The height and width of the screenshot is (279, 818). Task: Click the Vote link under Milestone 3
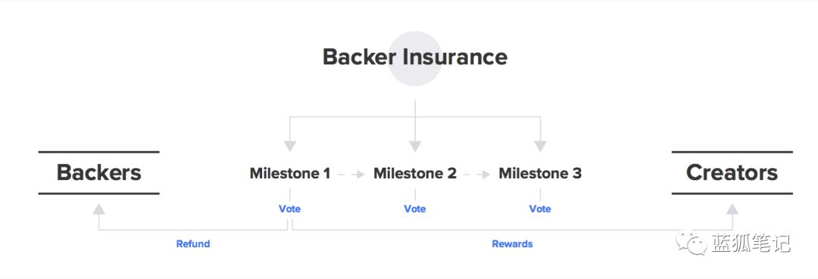click(x=540, y=209)
